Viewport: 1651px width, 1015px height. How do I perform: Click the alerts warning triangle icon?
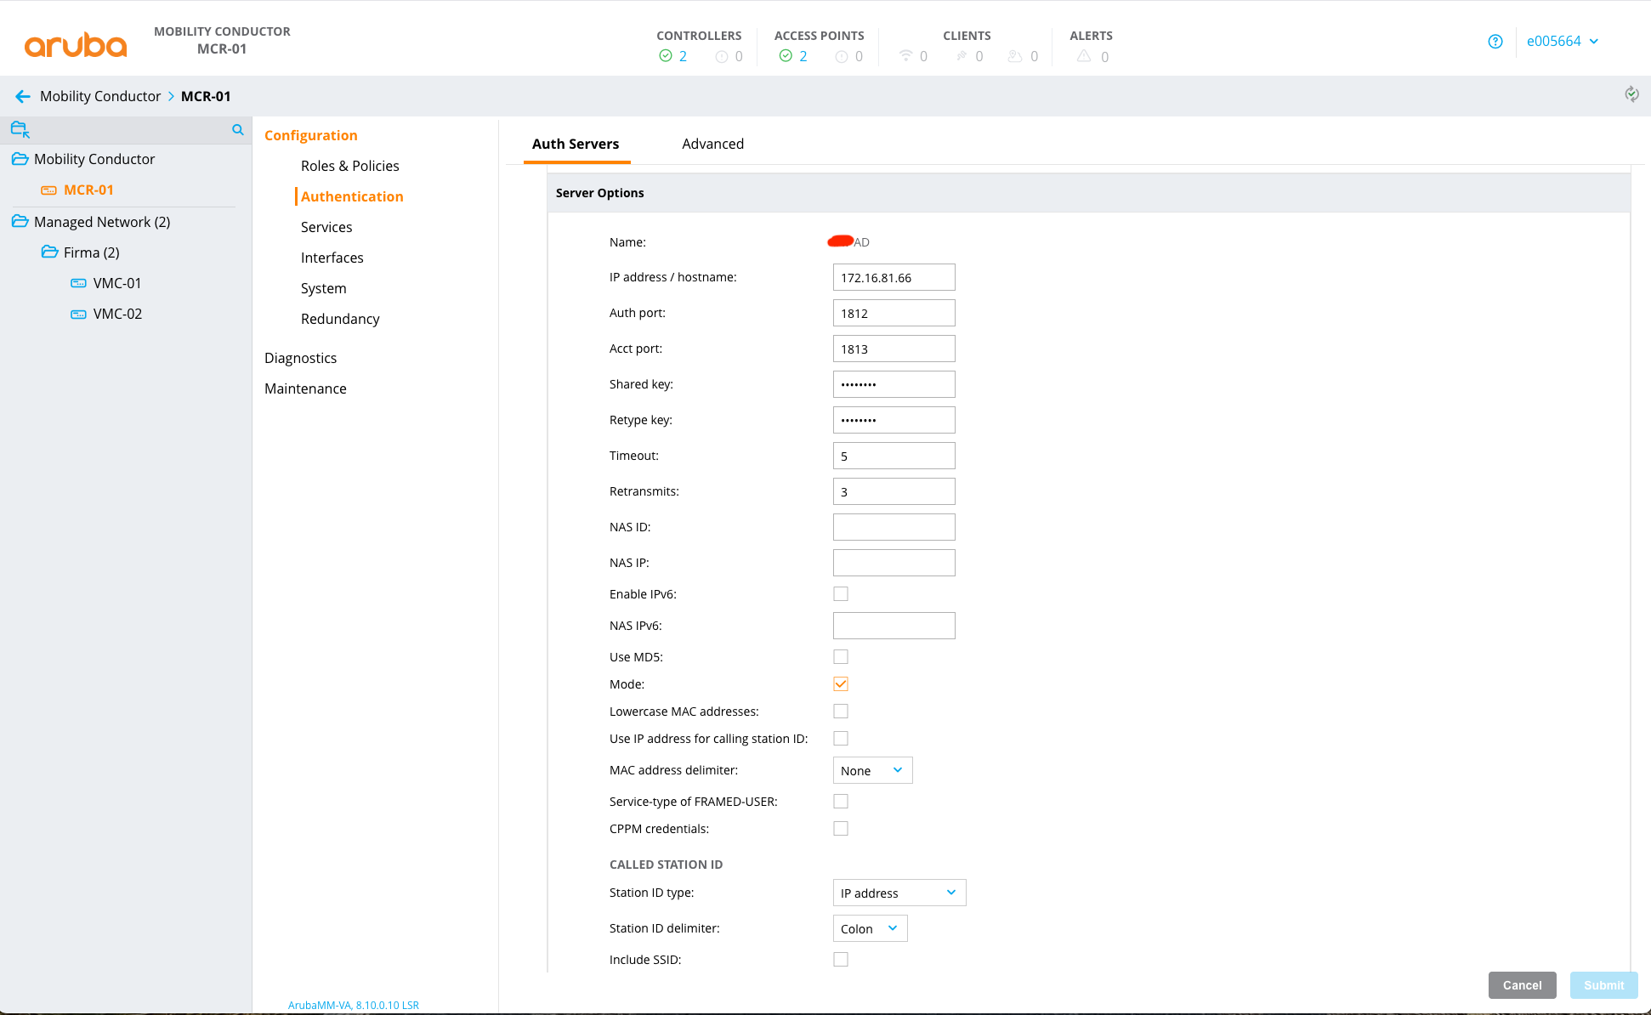point(1084,56)
